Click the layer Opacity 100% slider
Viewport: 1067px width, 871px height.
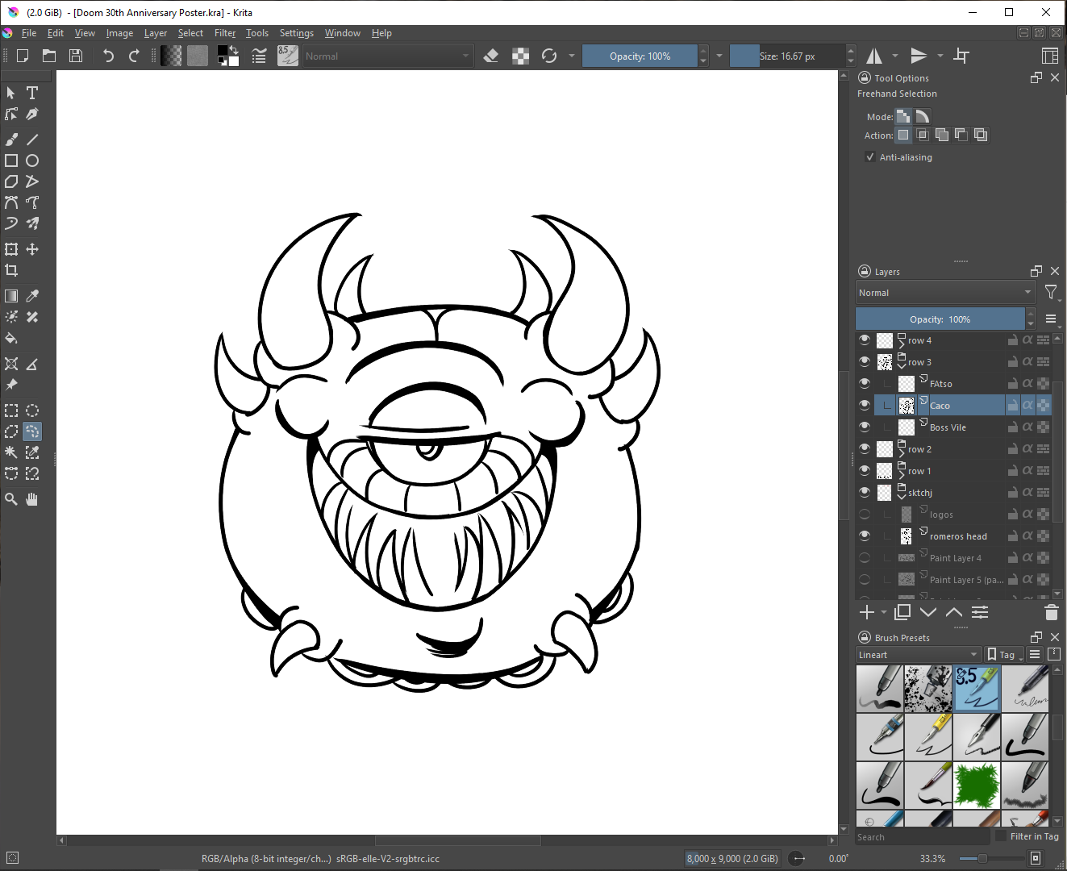point(940,319)
